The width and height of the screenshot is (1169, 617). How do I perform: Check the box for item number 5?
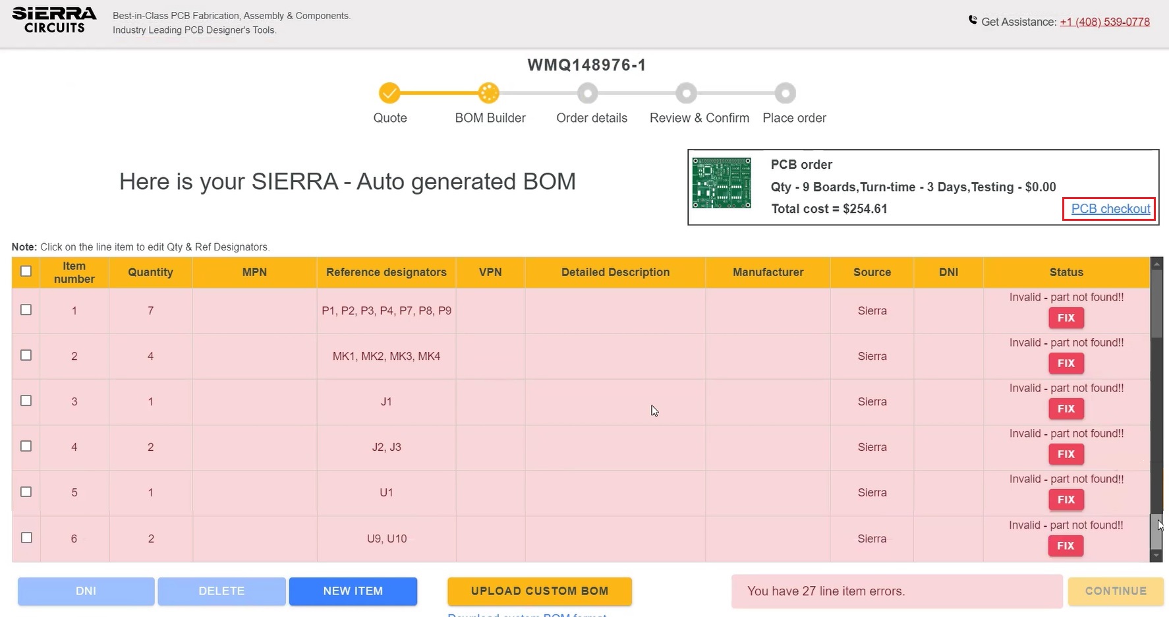click(x=26, y=491)
